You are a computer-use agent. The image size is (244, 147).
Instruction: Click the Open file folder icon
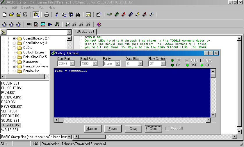tap(12, 15)
